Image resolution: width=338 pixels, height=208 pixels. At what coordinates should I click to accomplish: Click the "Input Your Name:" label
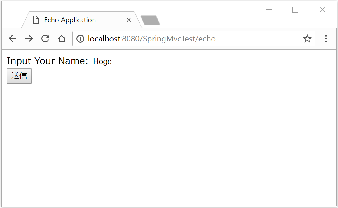point(47,61)
